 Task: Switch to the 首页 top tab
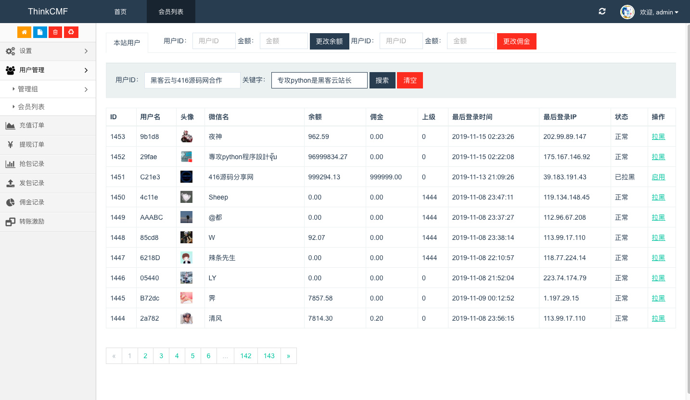(120, 12)
